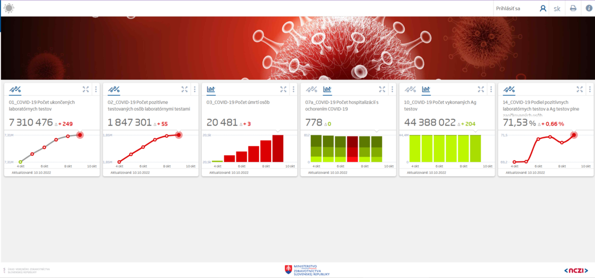Click the Prihlásiť sa login link

point(508,8)
